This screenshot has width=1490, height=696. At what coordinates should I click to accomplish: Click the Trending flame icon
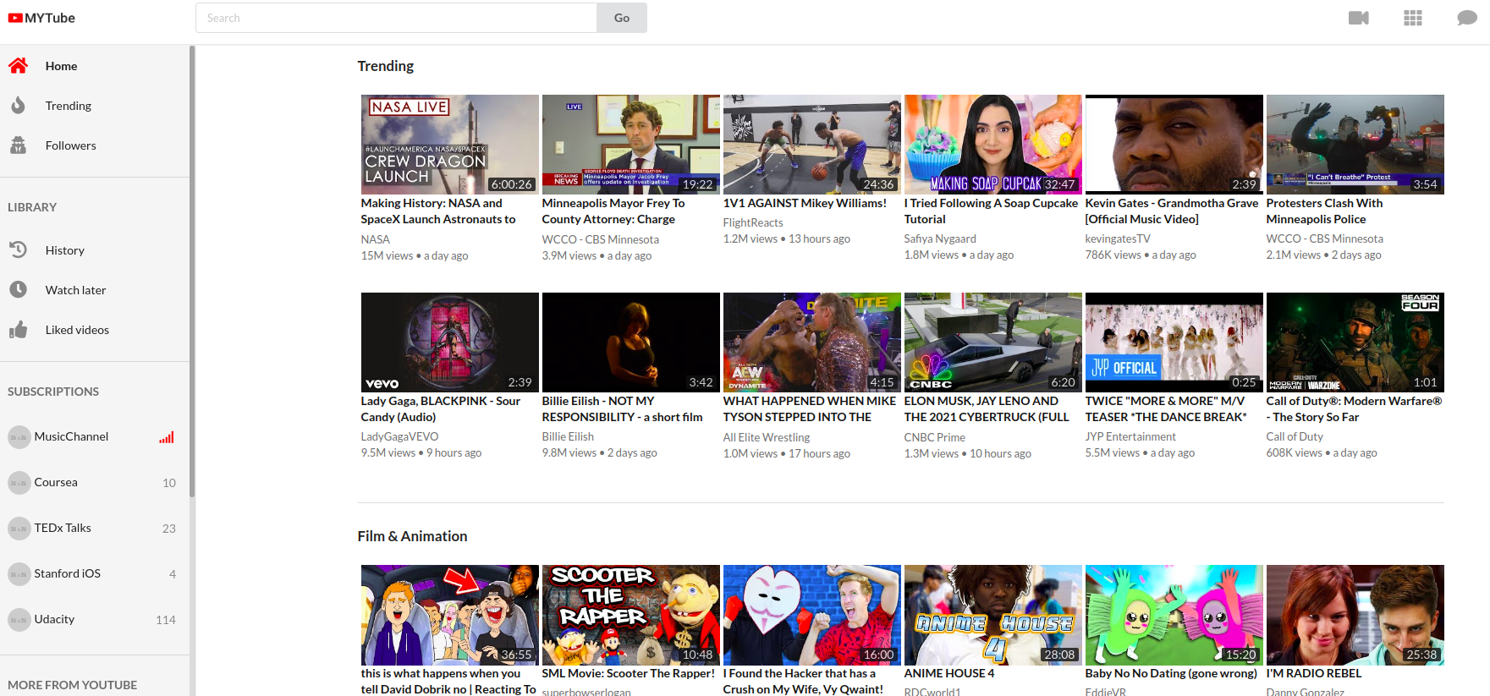(x=18, y=105)
